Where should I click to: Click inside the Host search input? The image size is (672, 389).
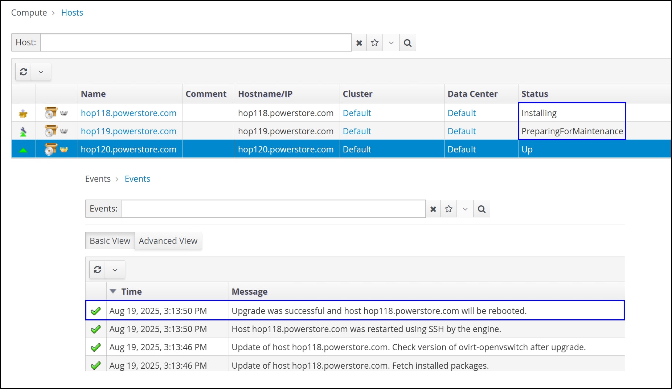point(196,43)
